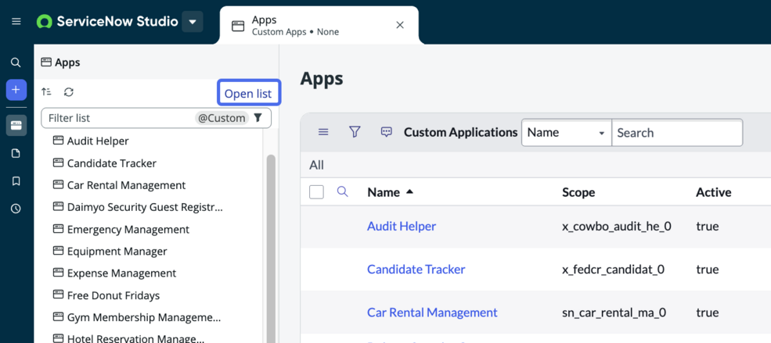The image size is (771, 343).
Task: Select Equipment Manager in the tree
Action: click(117, 252)
